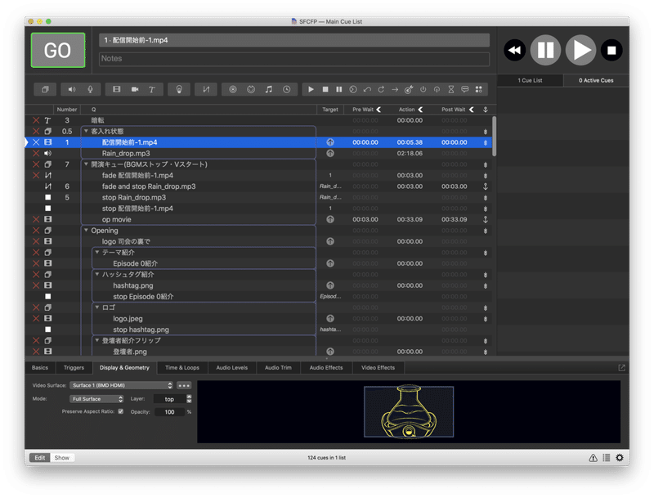Switch to Time & Loops tab
The width and height of the screenshot is (654, 498).
182,368
